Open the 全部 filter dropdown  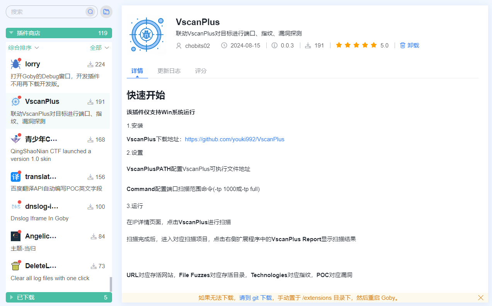click(x=100, y=48)
